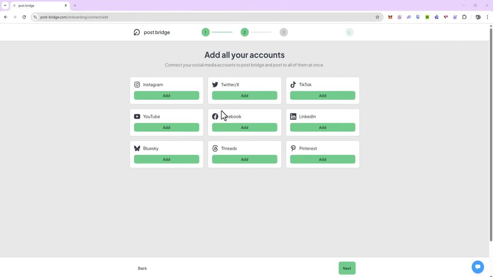
Task: Click the Threads logo icon
Action: pos(215,149)
